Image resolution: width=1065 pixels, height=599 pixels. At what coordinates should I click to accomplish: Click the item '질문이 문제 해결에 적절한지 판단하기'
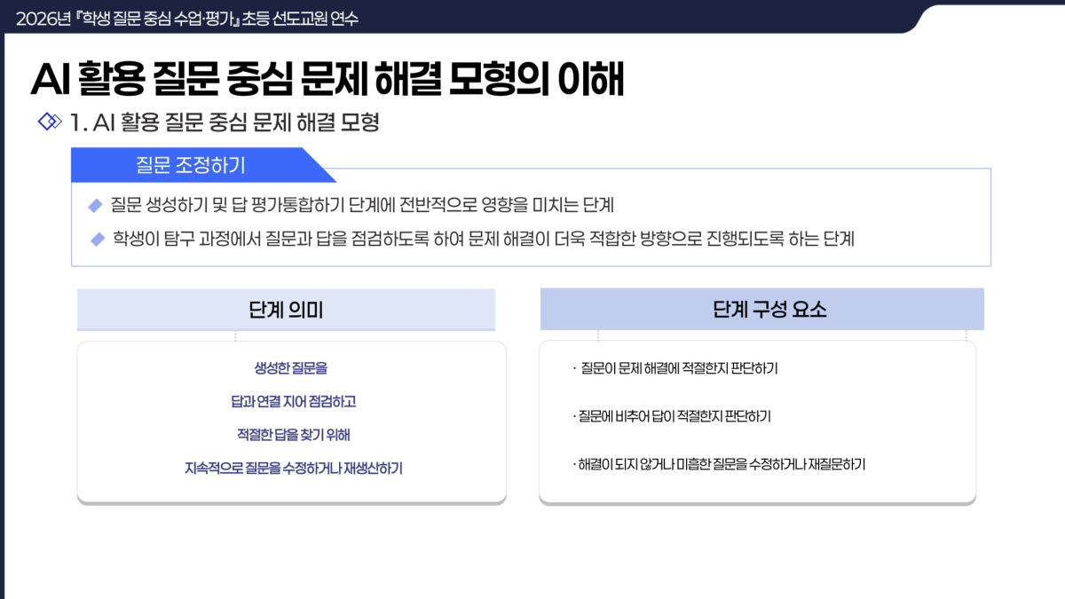tap(675, 368)
